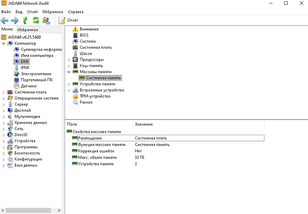This screenshot has height=214, width=308.
Task: Click the Forward arrow toolbar icon
Action: 15,20
